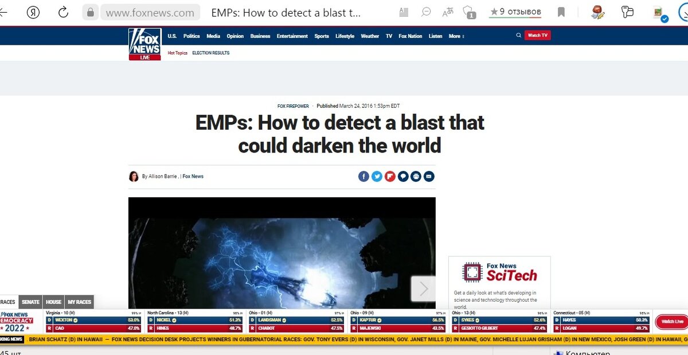Click the translate page icon
688x355 pixels.
[448, 12]
